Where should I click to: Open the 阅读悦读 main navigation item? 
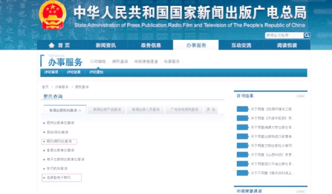tap(287, 45)
